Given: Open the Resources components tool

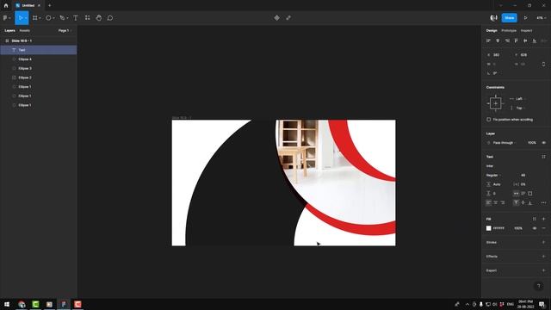Looking at the screenshot, I should click(87, 18).
